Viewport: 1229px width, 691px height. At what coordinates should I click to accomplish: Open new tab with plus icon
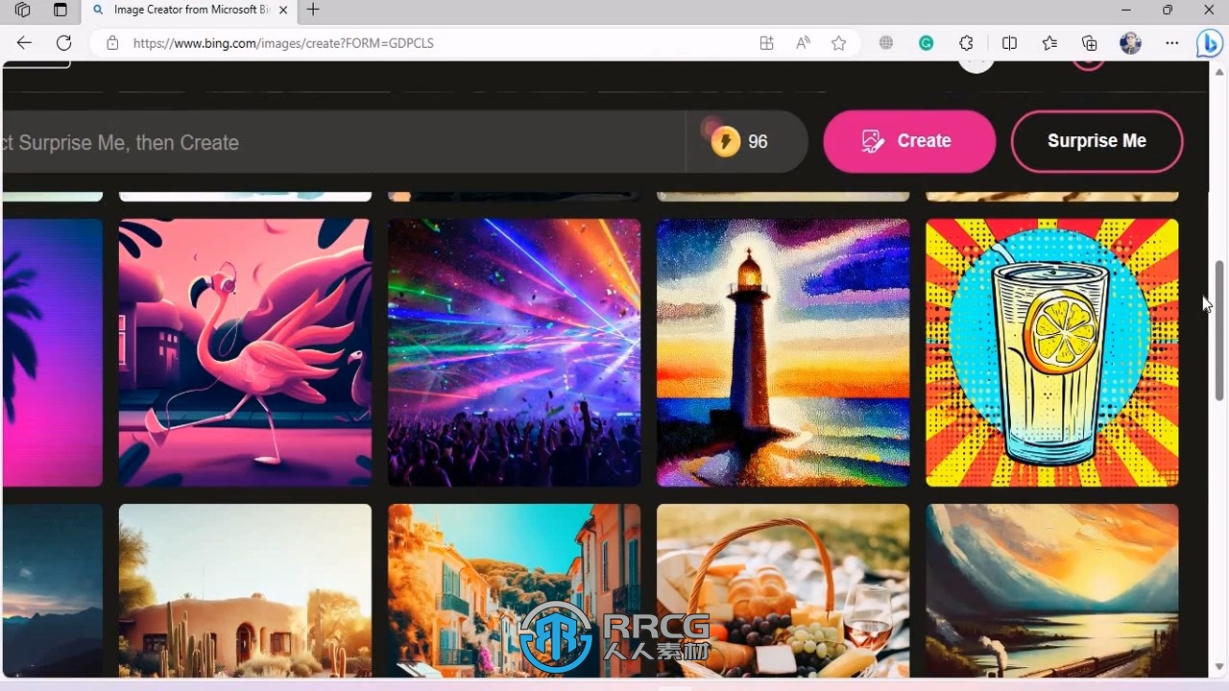313,10
